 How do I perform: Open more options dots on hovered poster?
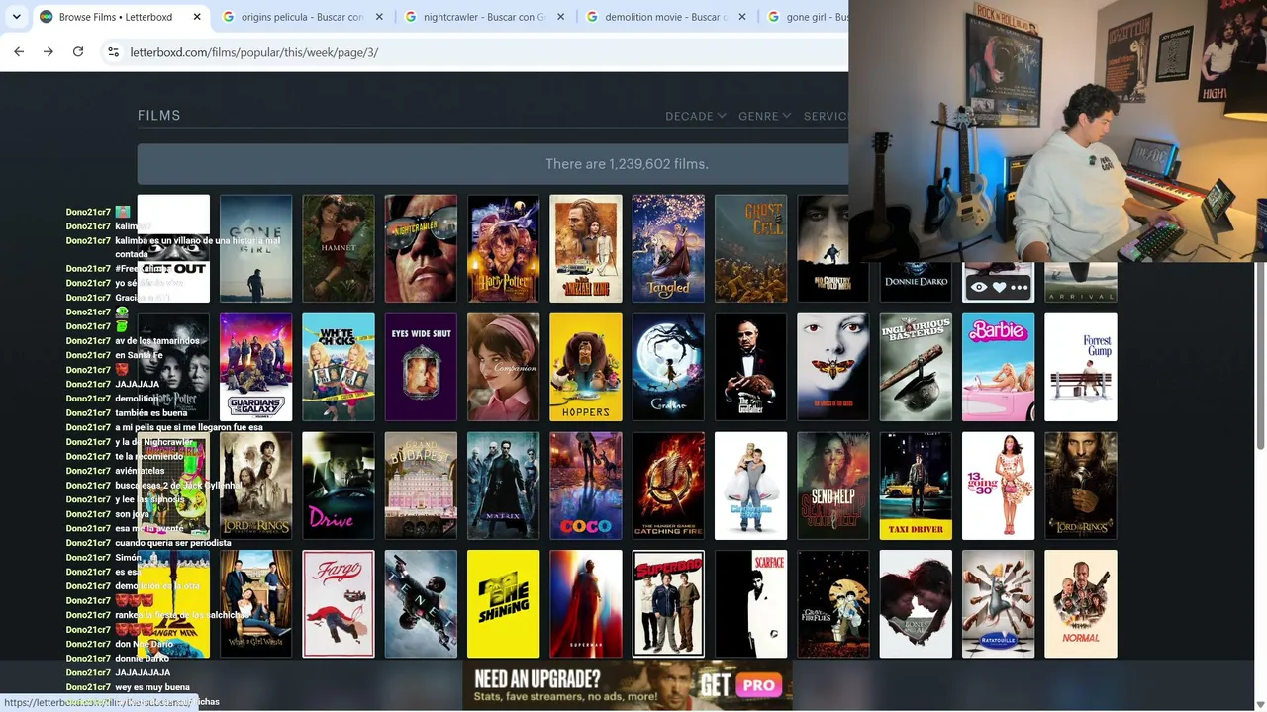click(x=1019, y=288)
